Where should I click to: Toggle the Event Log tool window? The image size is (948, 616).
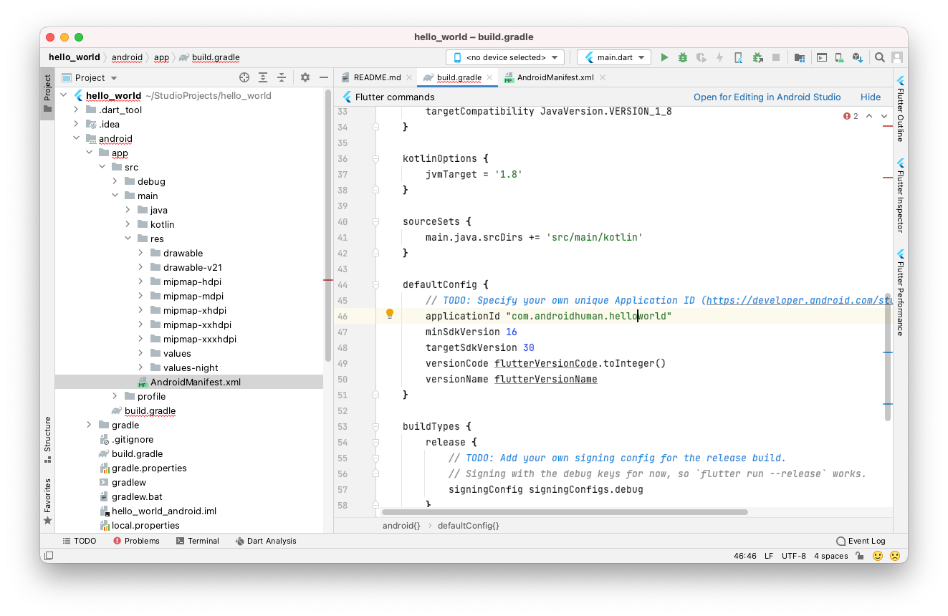click(861, 541)
